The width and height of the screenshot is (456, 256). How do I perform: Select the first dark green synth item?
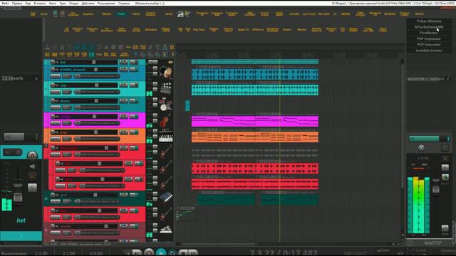pyautogui.click(x=227, y=199)
